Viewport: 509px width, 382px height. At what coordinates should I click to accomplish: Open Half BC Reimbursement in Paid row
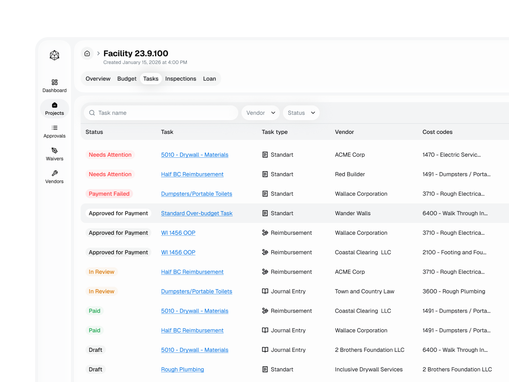[192, 331]
